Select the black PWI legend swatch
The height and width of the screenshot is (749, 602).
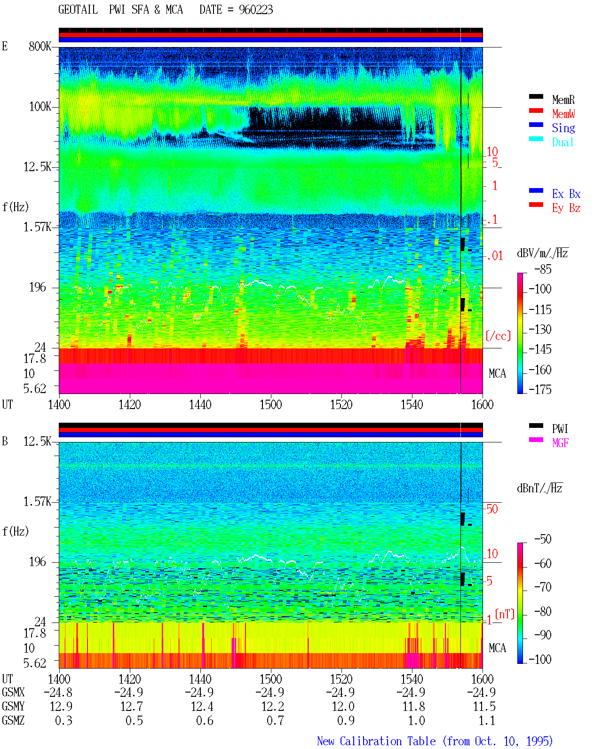(x=536, y=426)
